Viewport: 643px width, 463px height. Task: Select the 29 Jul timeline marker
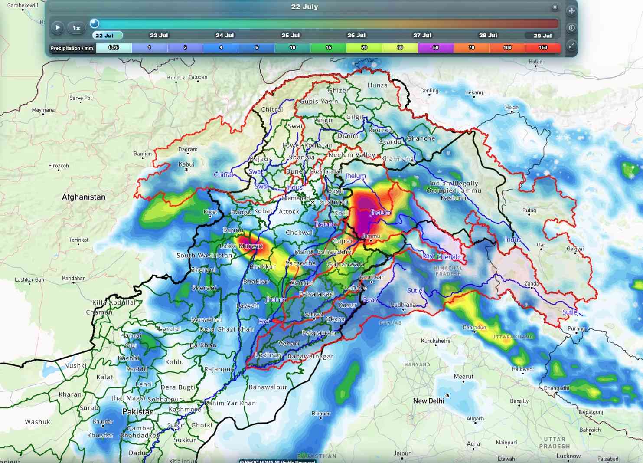tap(542, 36)
